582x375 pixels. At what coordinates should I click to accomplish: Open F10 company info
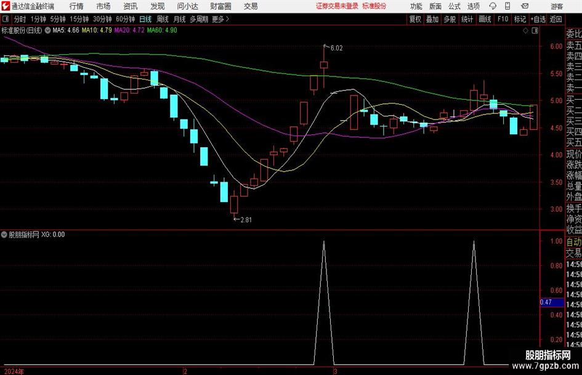[503, 19]
